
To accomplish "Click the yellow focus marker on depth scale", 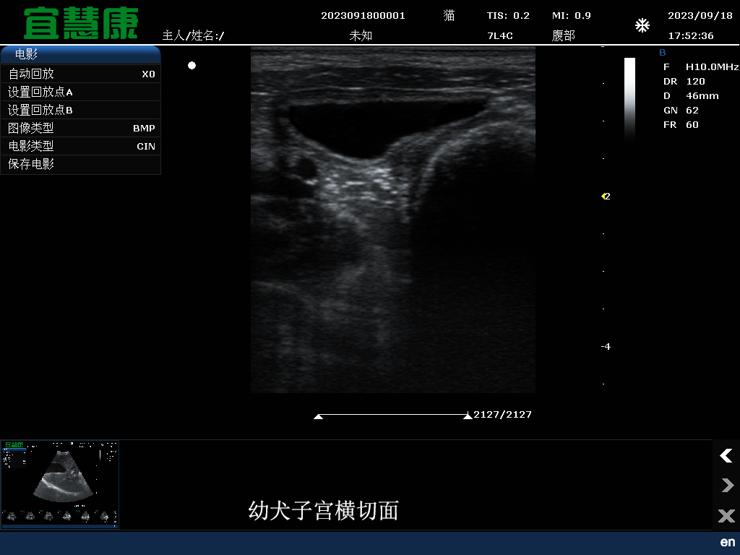I will point(604,196).
